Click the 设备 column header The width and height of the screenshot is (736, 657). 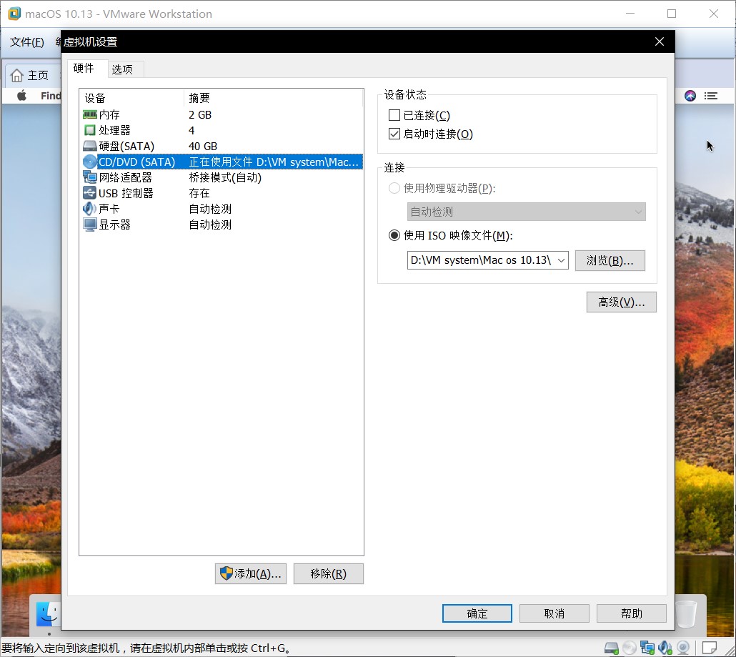pyautogui.click(x=132, y=98)
